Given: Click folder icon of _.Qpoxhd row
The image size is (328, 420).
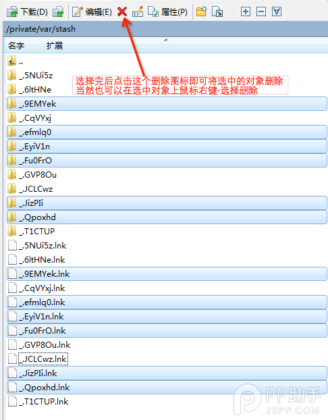Looking at the screenshot, I should coord(11,217).
